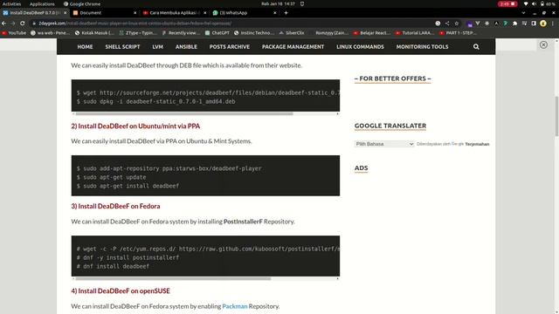559x314 pixels.
Task: Click the share page icon in address bar
Action: pos(447,24)
